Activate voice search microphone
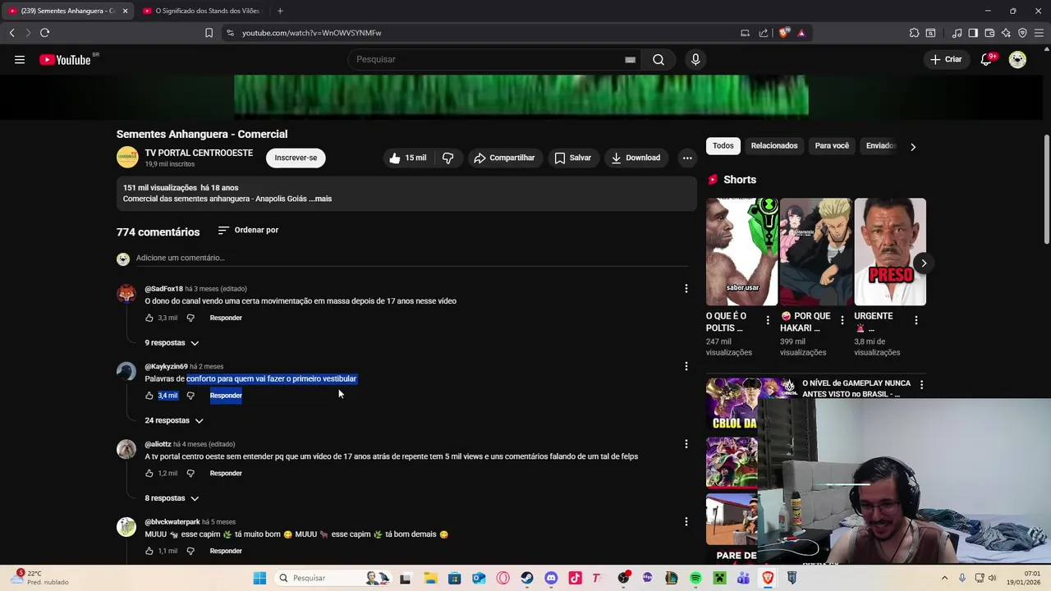Image resolution: width=1051 pixels, height=591 pixels. click(695, 59)
